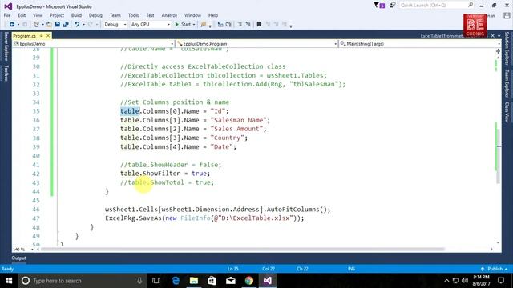Open Mail app from taskbar
This screenshot has height=288, width=513.
231,281
